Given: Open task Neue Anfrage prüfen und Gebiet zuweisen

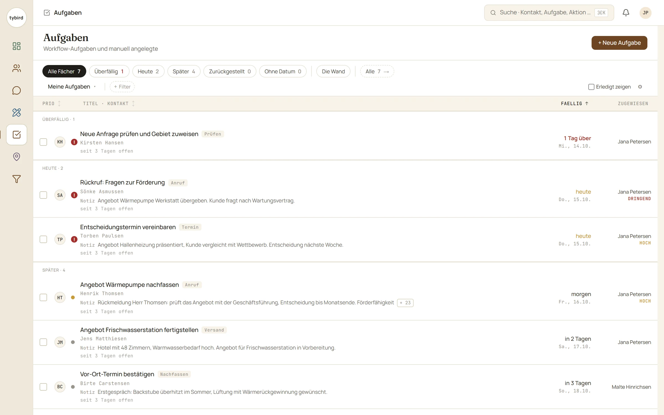Looking at the screenshot, I should click(x=139, y=134).
